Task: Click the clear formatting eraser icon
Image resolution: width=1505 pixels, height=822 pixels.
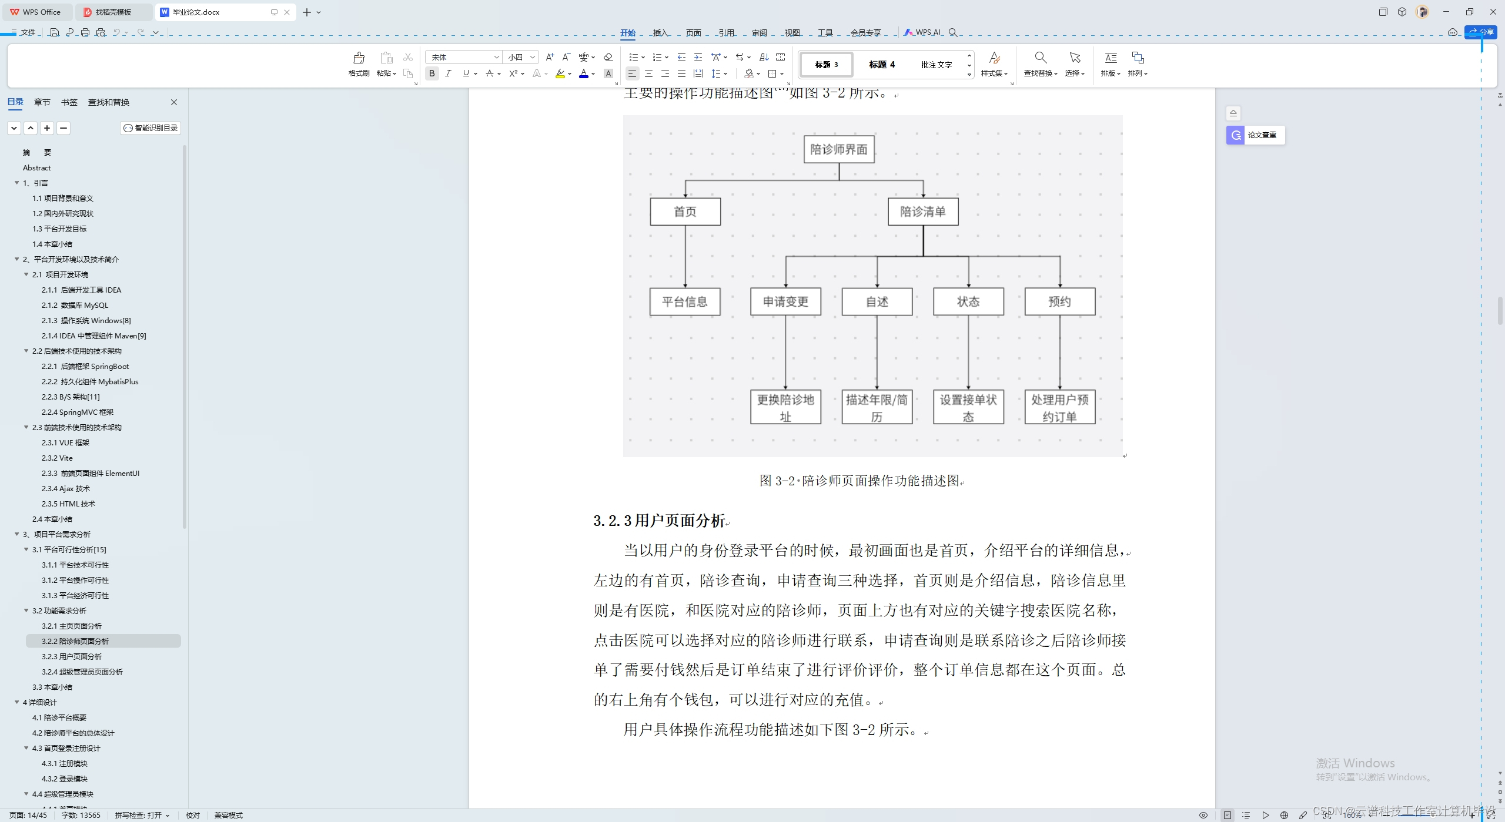Action: (x=608, y=57)
